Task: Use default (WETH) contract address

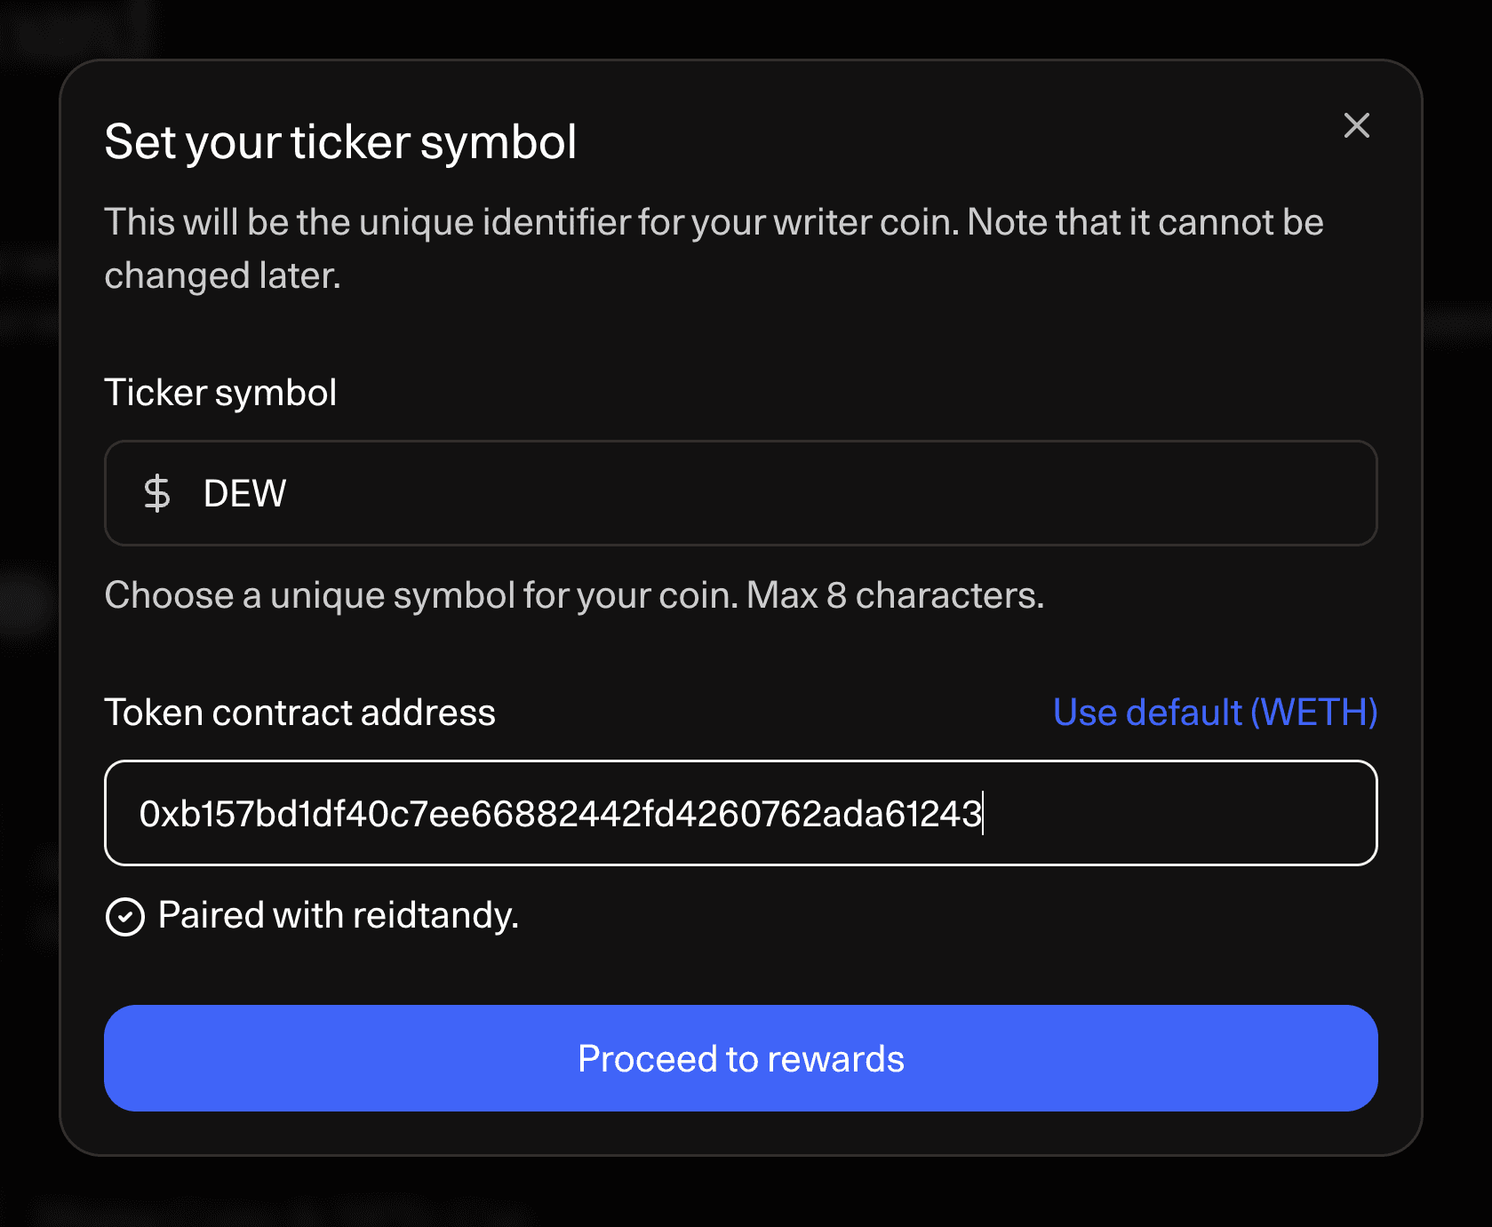Action: 1215,713
